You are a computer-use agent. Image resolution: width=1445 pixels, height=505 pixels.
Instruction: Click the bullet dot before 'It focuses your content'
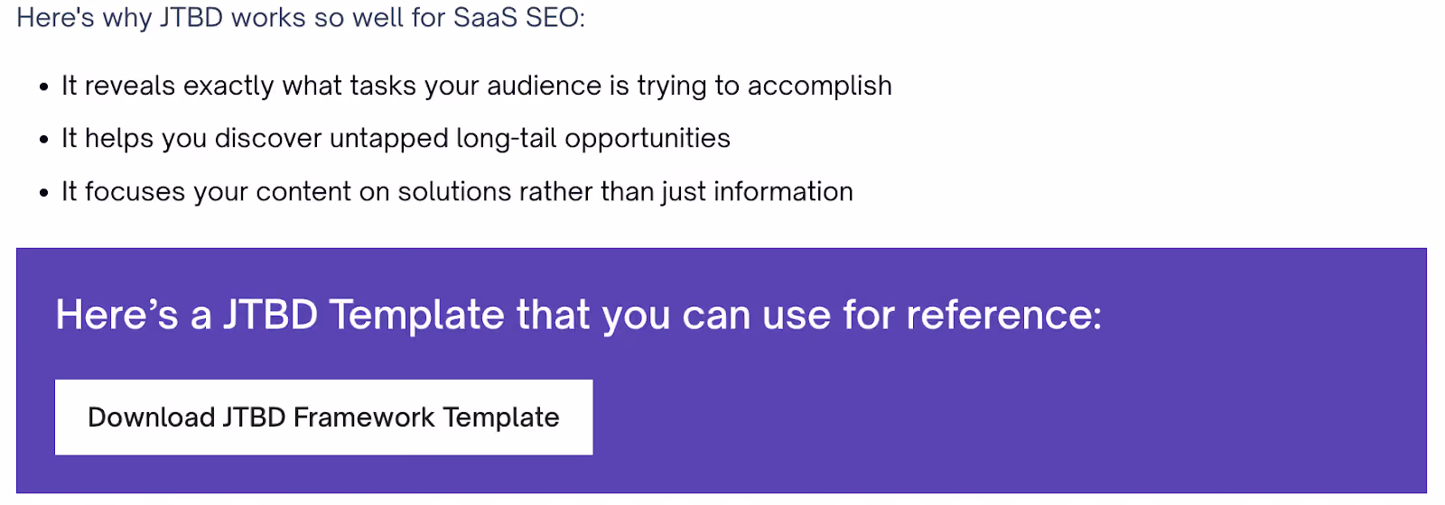coord(43,193)
